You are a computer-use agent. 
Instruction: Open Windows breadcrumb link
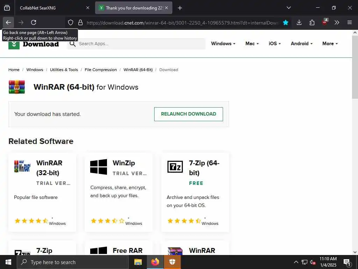(35, 70)
